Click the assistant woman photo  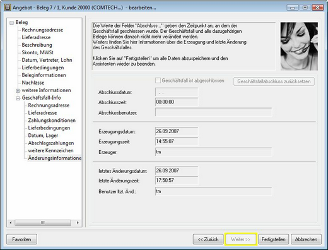tap(299, 46)
